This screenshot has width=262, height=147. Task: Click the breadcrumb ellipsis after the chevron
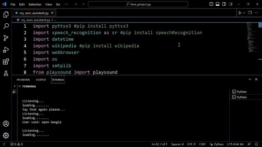tap(56, 20)
